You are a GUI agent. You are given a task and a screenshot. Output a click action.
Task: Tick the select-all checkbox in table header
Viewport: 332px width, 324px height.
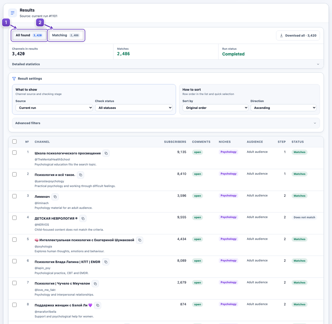click(x=14, y=141)
